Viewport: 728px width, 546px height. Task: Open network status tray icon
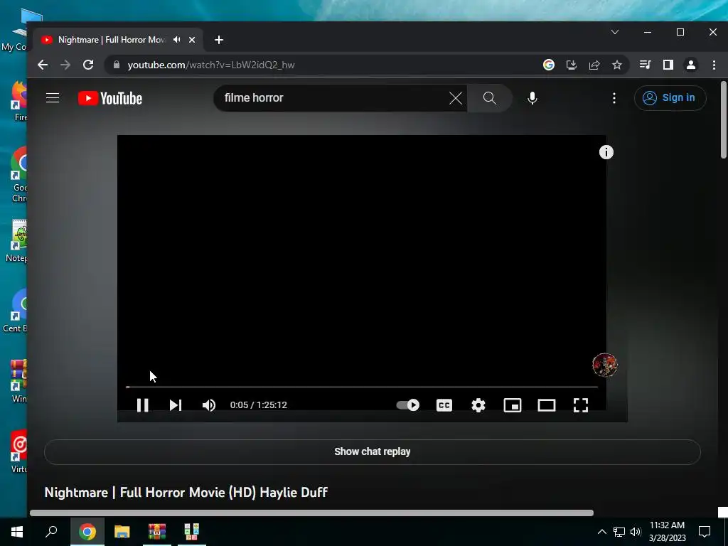point(619,532)
